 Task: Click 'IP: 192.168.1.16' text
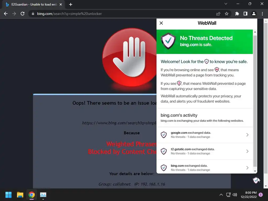150,184
